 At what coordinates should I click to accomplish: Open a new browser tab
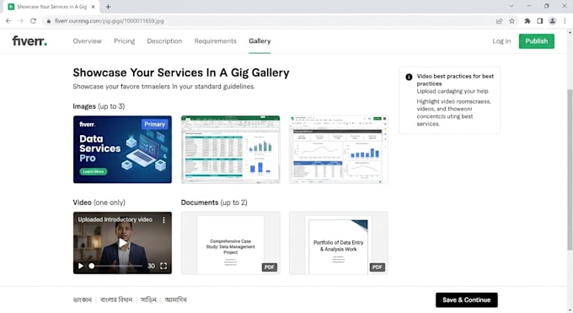click(x=108, y=7)
